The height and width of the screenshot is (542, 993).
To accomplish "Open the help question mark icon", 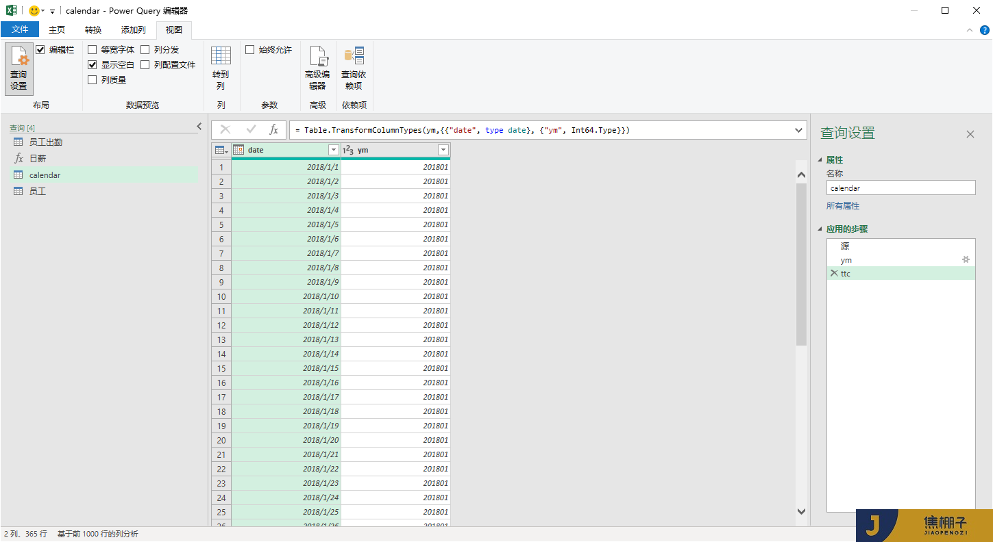I will pyautogui.click(x=985, y=29).
